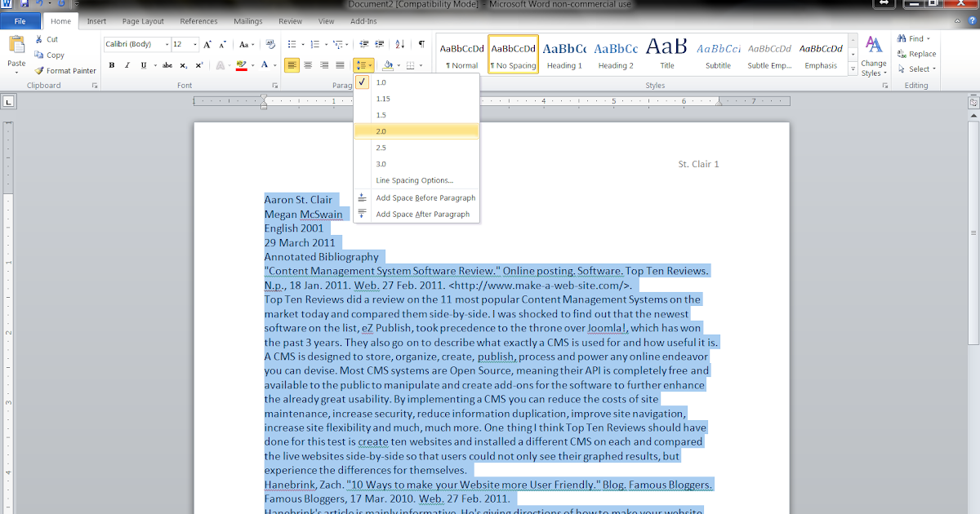Apply superscript formatting
The image size is (980, 514).
[x=199, y=65]
